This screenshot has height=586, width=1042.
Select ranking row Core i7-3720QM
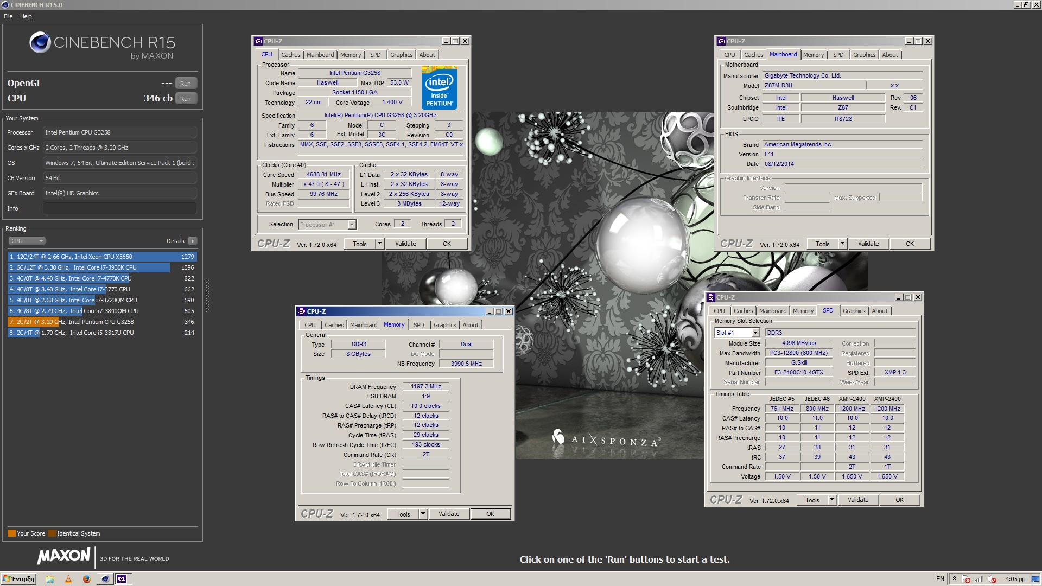102,300
